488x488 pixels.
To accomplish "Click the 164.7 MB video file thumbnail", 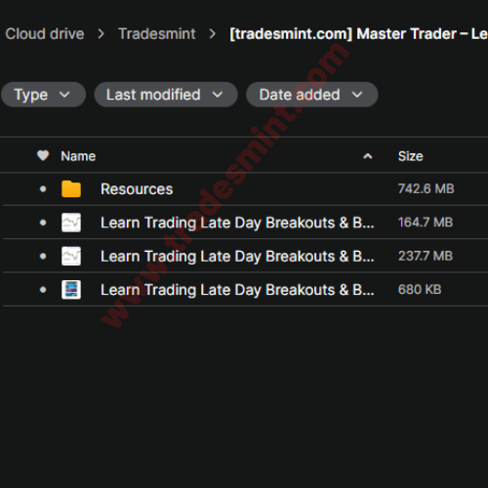I will pyautogui.click(x=71, y=223).
